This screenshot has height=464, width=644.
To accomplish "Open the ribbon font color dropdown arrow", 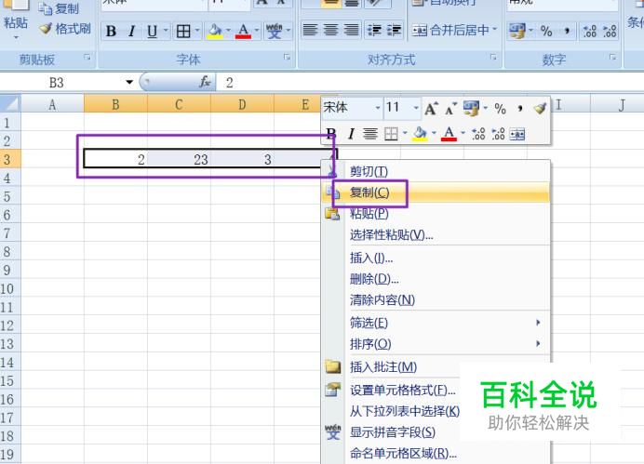I will [257, 31].
